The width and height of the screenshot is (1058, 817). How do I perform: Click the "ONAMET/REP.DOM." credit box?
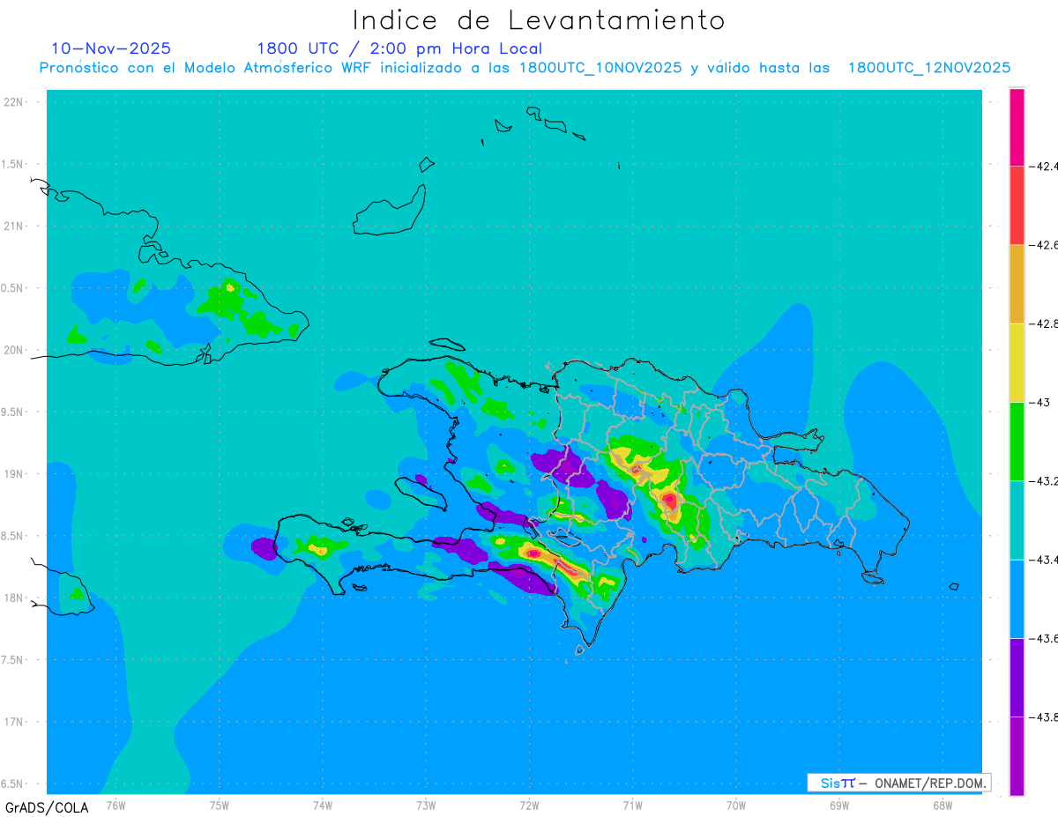(x=899, y=783)
